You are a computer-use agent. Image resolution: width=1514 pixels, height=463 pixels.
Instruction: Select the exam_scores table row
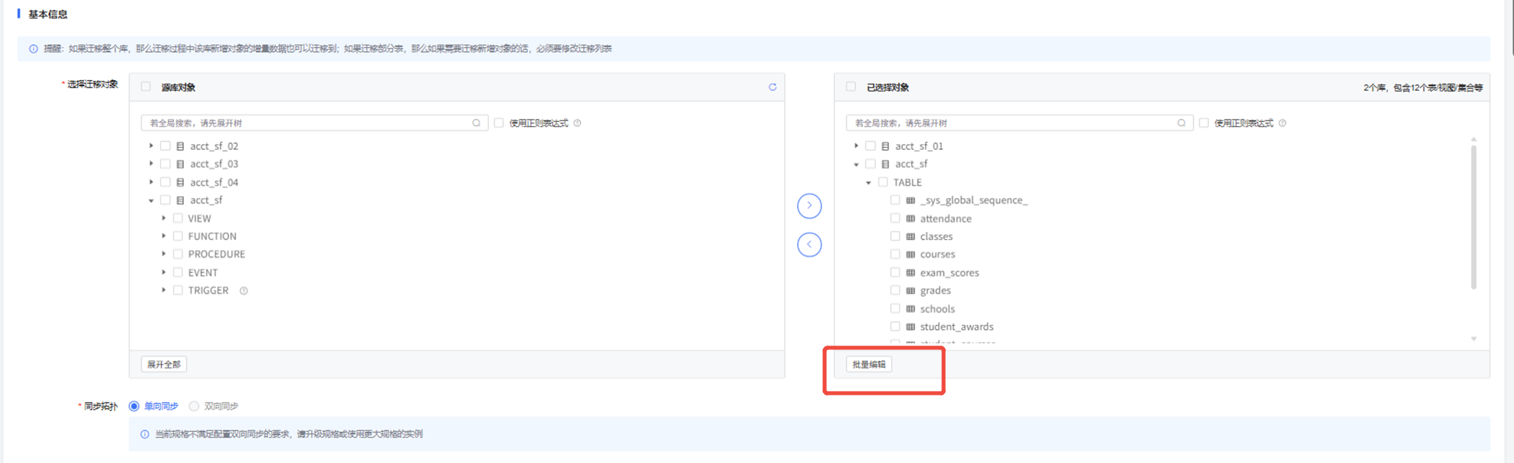949,273
